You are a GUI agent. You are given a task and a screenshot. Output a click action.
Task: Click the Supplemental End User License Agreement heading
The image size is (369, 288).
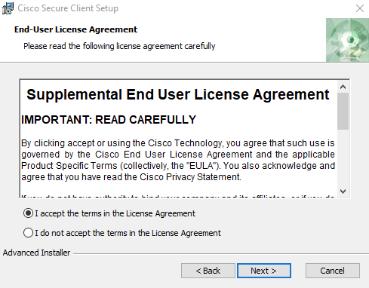pyautogui.click(x=178, y=94)
